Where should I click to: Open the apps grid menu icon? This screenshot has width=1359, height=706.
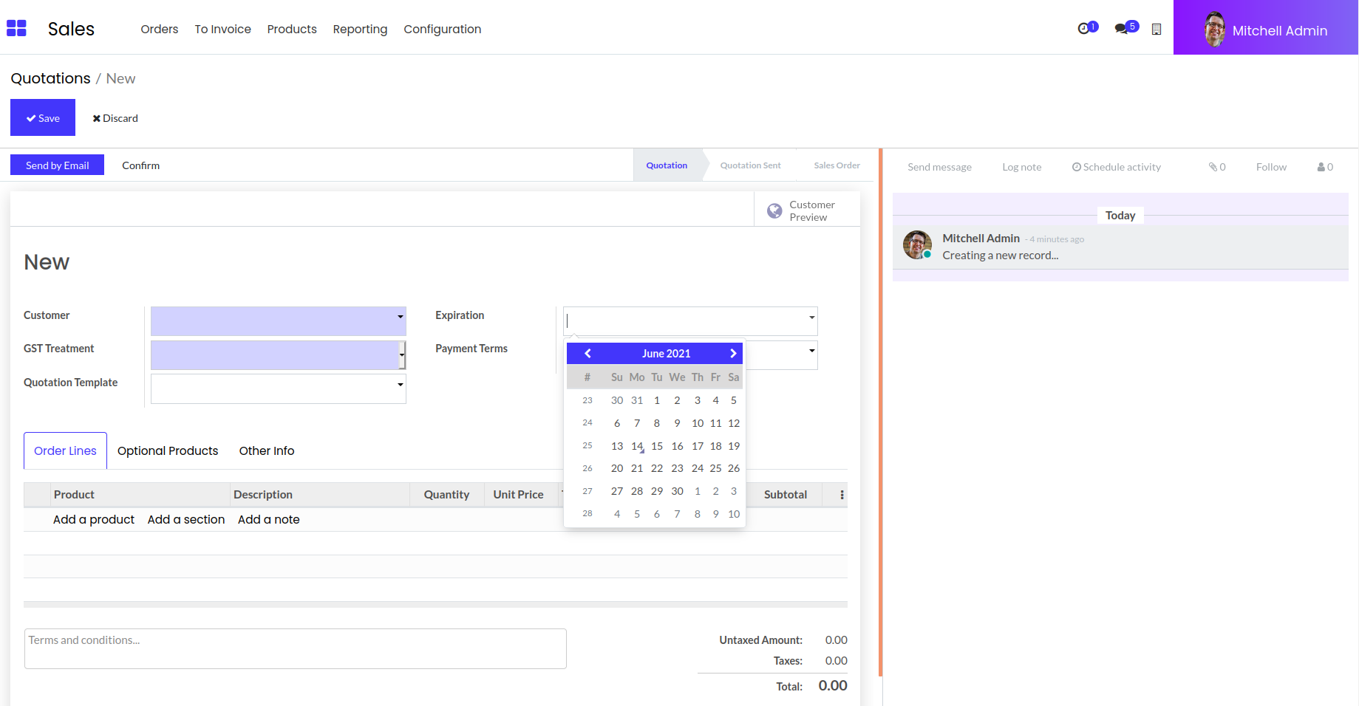[16, 29]
